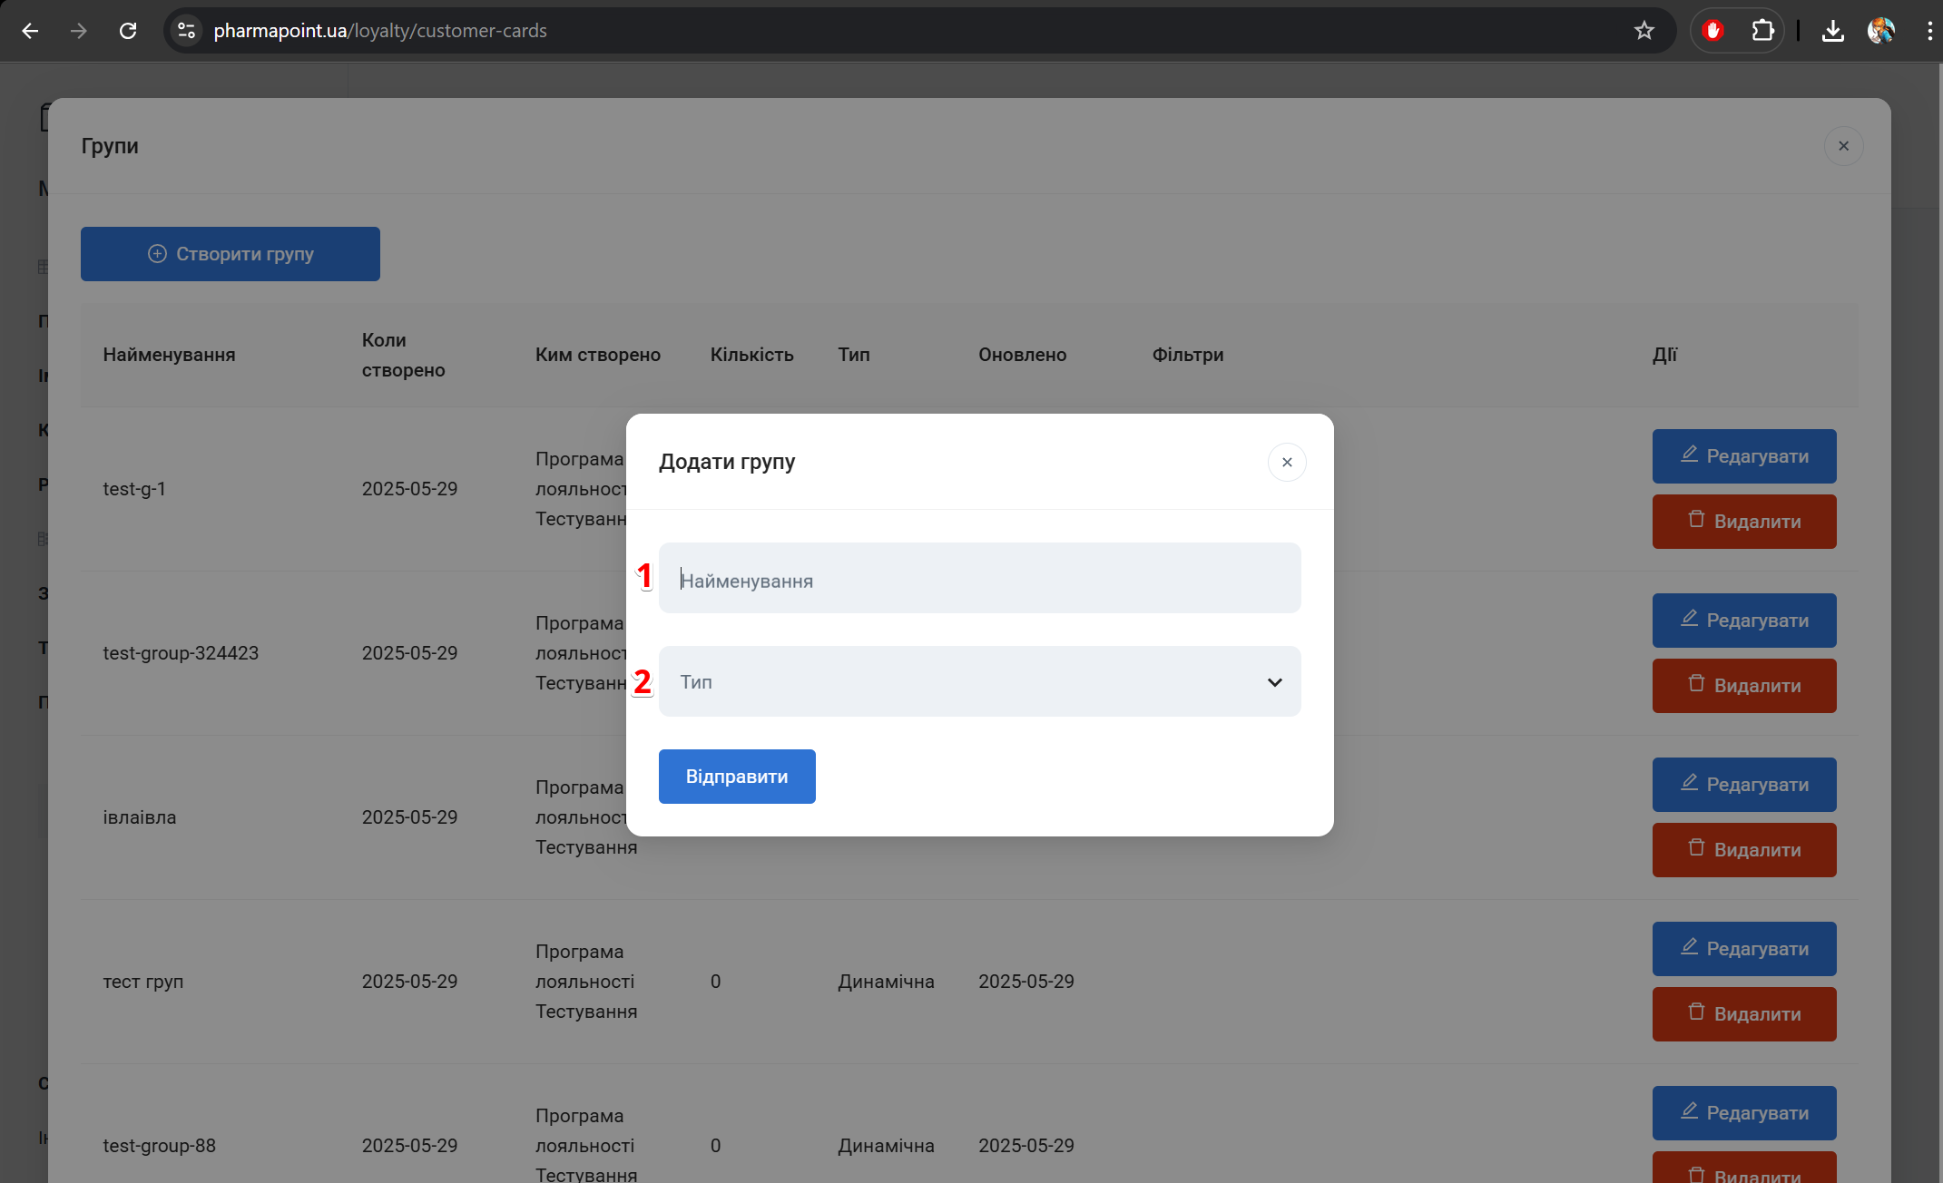The image size is (1943, 1183).
Task: Close the Додати групу dialog
Action: (1286, 463)
